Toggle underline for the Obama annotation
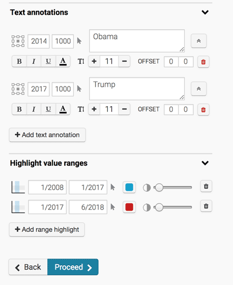This screenshot has width=233, height=285. (x=48, y=61)
